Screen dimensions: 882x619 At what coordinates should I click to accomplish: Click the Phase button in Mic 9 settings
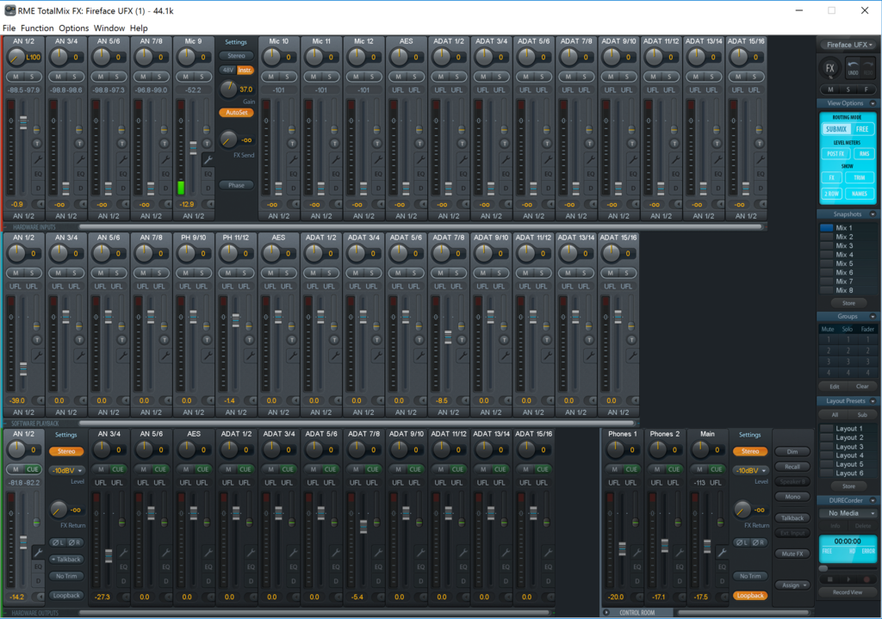pyautogui.click(x=236, y=185)
